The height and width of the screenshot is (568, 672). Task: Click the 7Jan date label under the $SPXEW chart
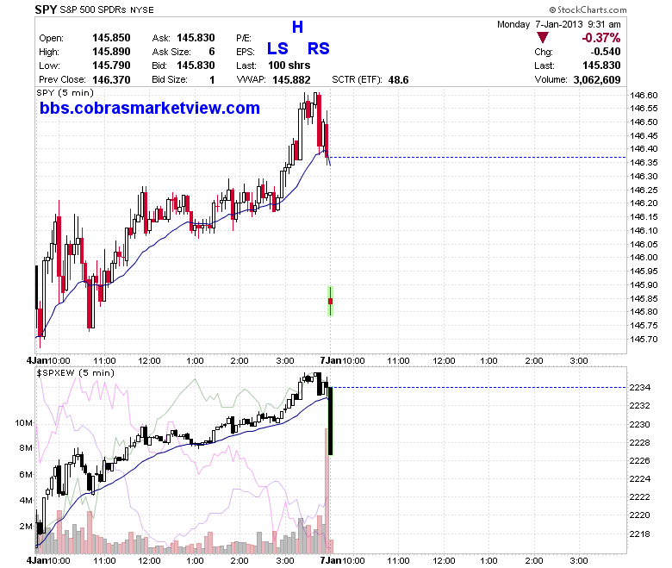pyautogui.click(x=331, y=560)
